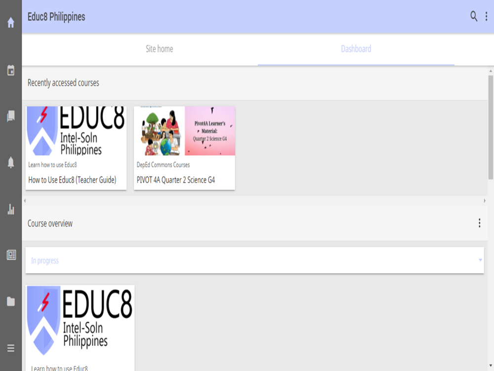The height and width of the screenshot is (371, 494).
Task: Open Course overview three-dot options
Action: click(x=480, y=223)
